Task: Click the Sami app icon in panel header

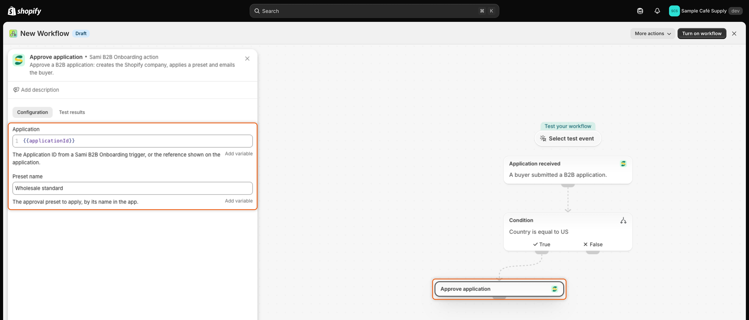Action: coord(19,60)
